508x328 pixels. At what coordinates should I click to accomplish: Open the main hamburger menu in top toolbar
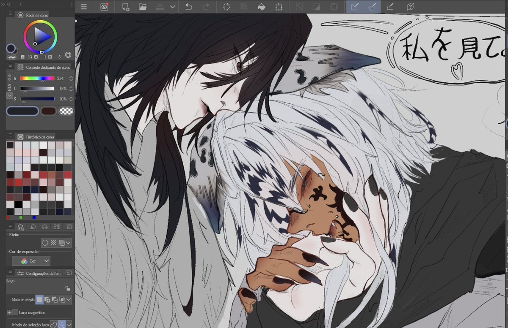pyautogui.click(x=84, y=7)
